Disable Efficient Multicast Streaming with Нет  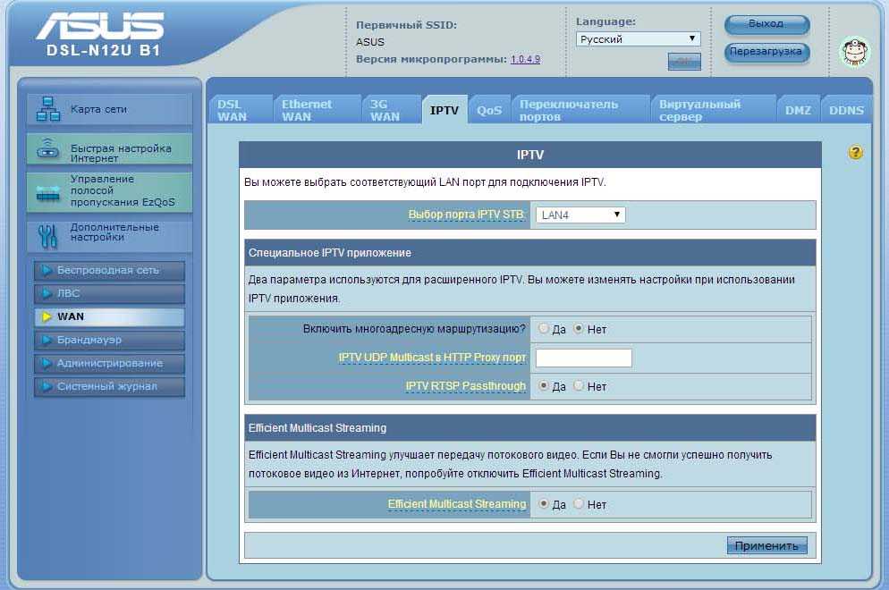tap(579, 504)
